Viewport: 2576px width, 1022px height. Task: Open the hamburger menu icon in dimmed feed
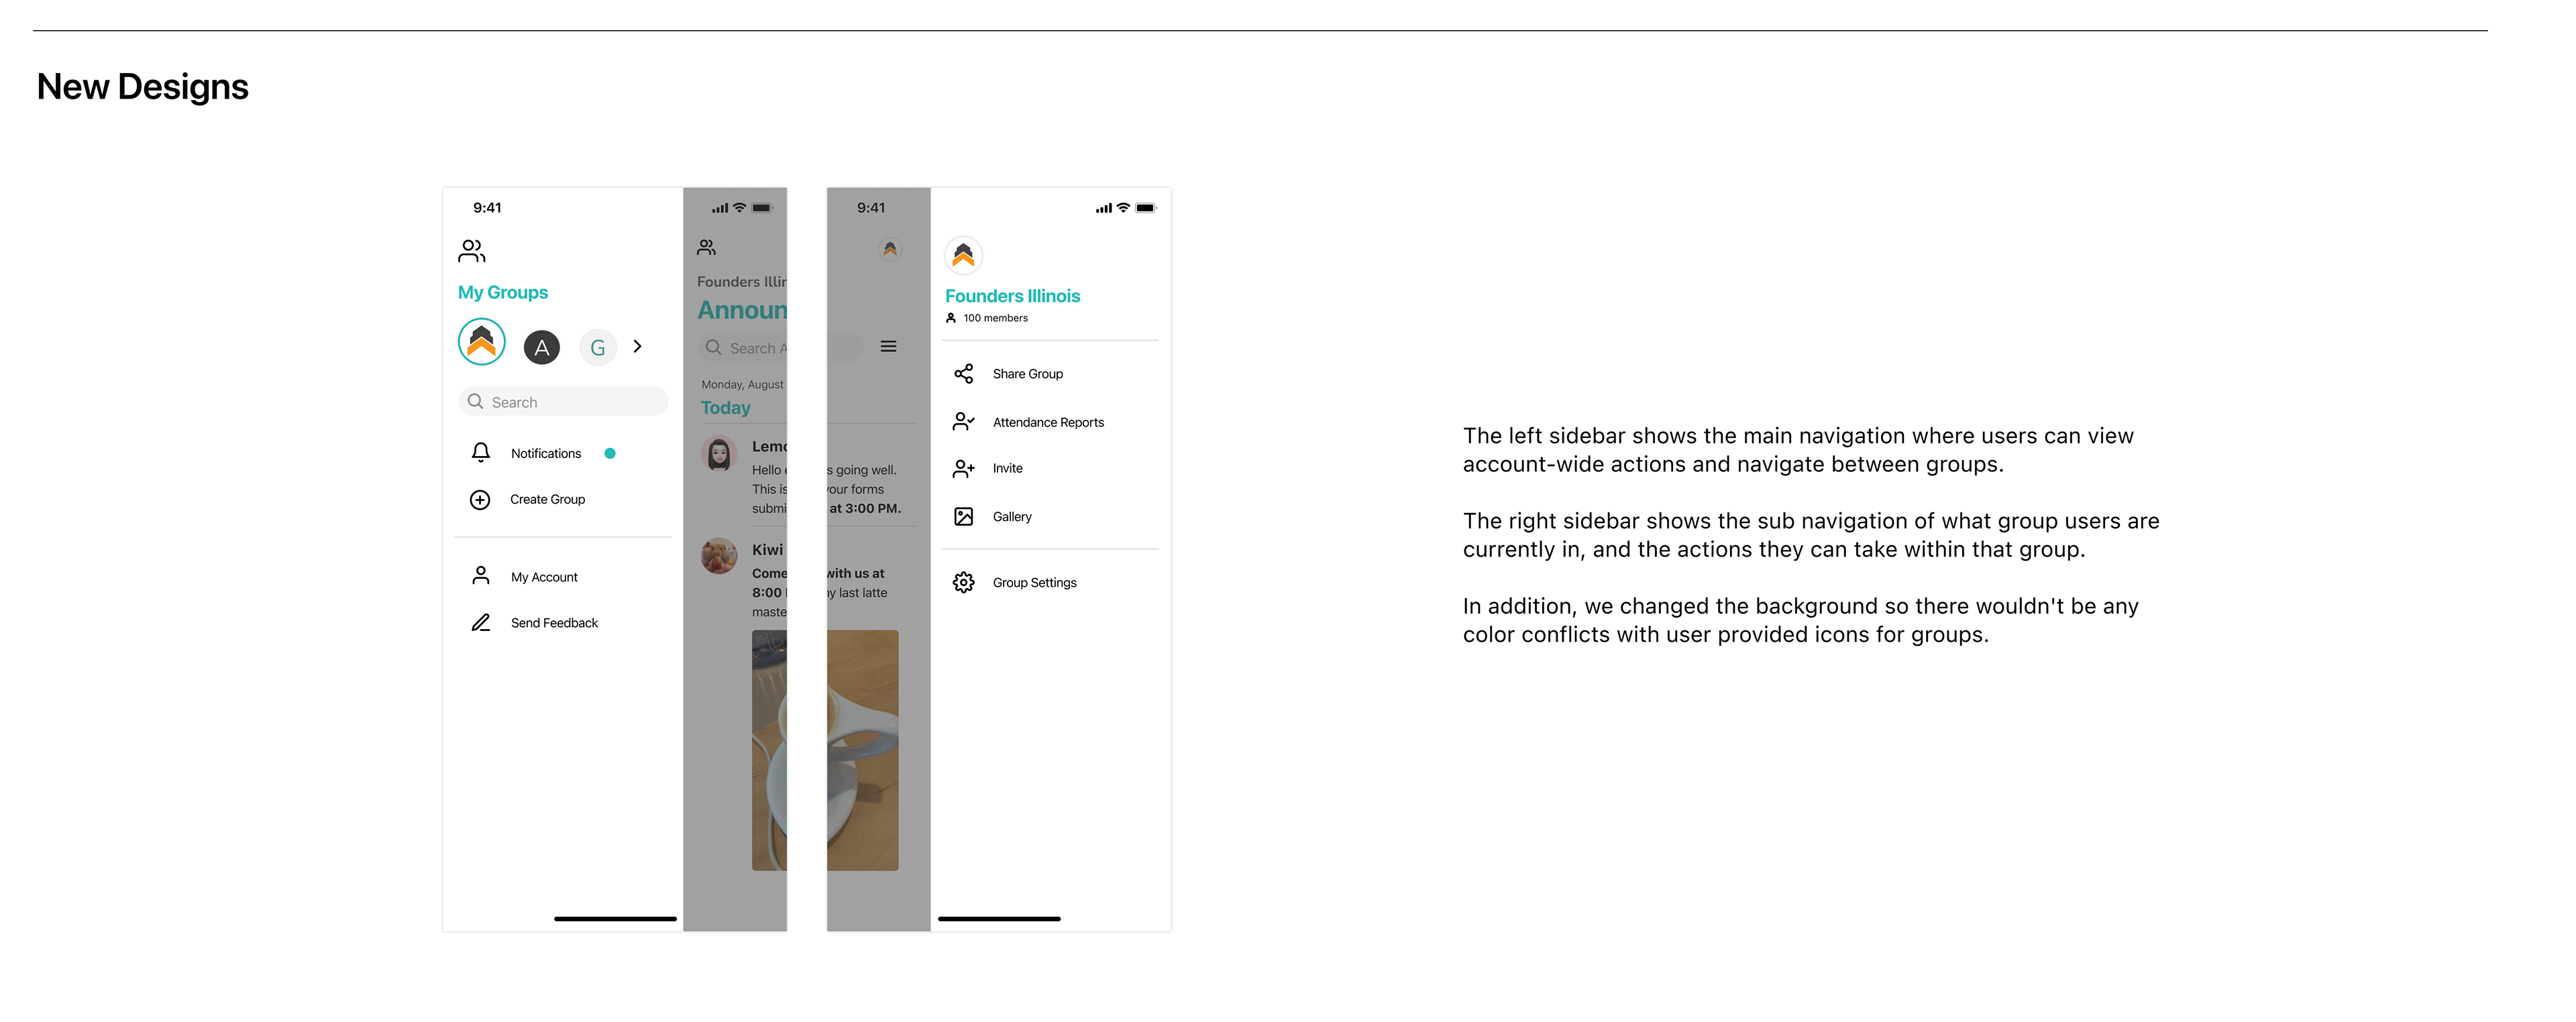tap(888, 347)
